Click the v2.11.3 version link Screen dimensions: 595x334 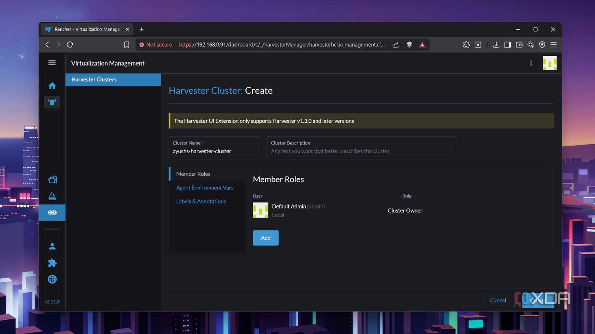52,302
